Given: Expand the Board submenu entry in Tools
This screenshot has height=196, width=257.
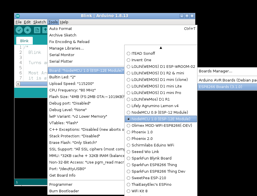Looking at the screenshot, I should 86,70.
